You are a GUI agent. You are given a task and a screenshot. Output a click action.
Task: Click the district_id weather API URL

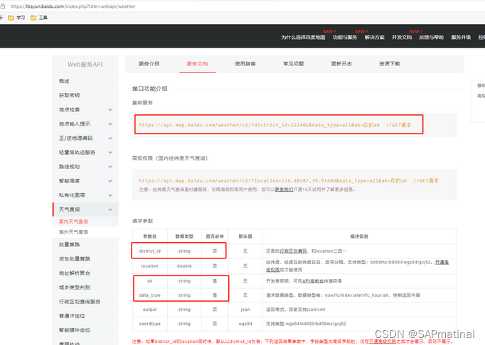click(259, 125)
